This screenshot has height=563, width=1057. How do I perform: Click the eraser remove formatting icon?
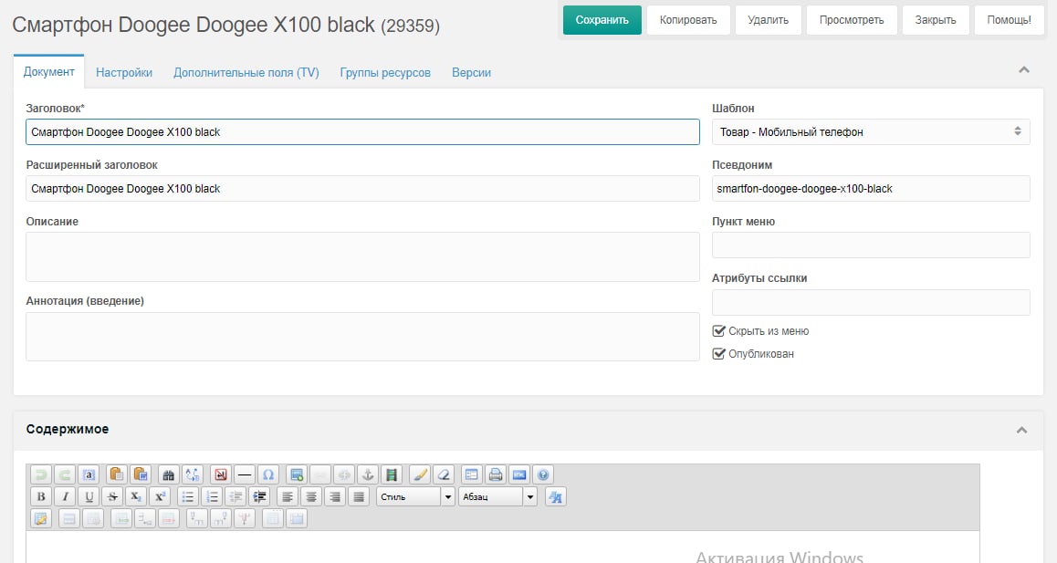pos(443,474)
